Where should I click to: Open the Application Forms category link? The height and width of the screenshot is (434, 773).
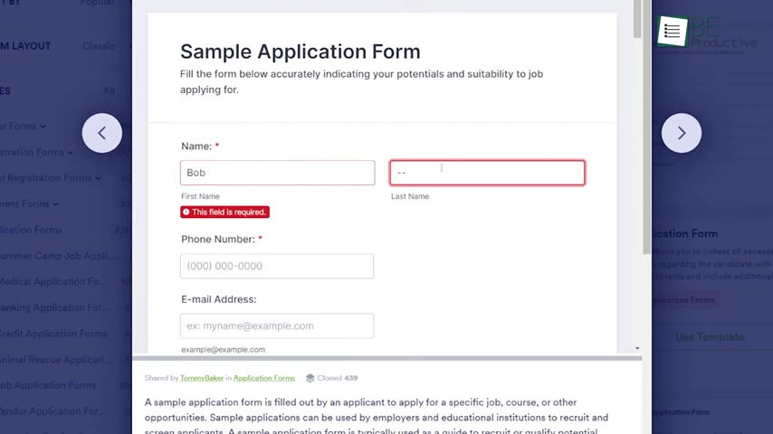point(263,378)
